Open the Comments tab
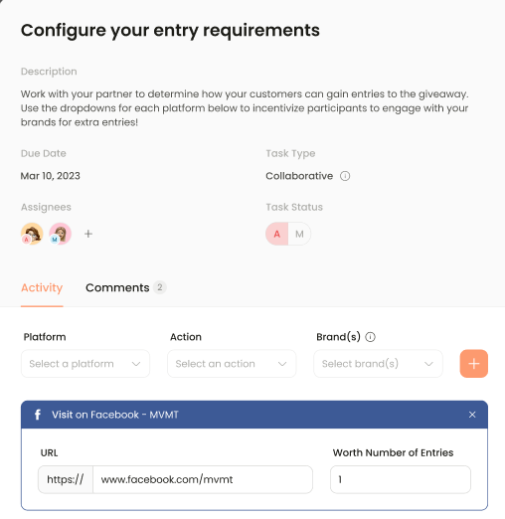Viewport: 505px width, 519px height. pos(117,287)
